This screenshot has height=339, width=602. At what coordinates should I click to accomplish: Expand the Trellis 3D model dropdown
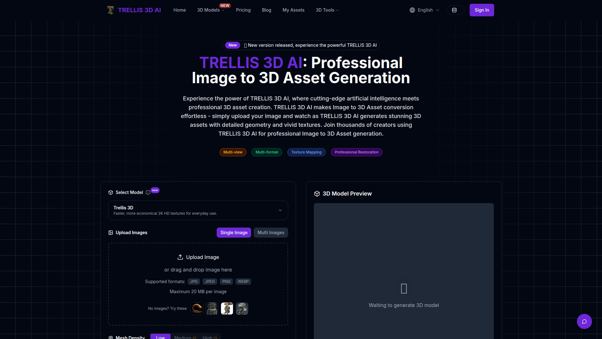(198, 210)
